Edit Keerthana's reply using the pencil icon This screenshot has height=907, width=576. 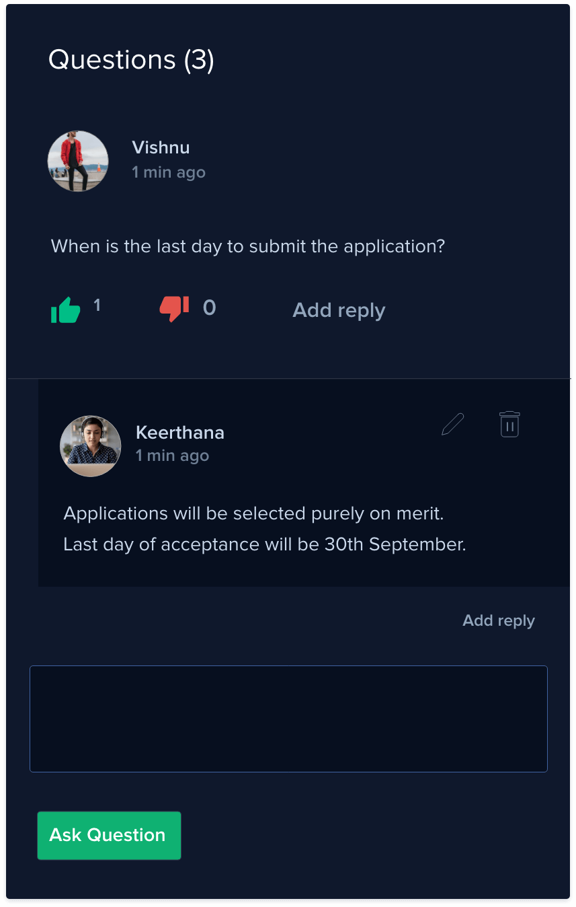pos(453,425)
